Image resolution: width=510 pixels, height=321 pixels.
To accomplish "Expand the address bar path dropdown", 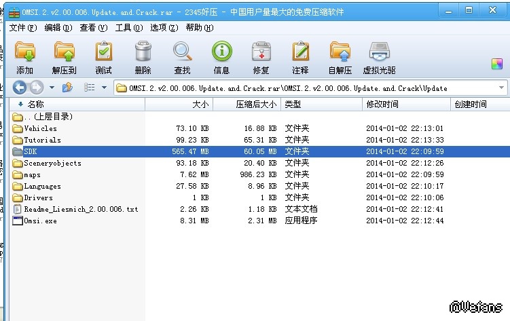I will click(501, 88).
